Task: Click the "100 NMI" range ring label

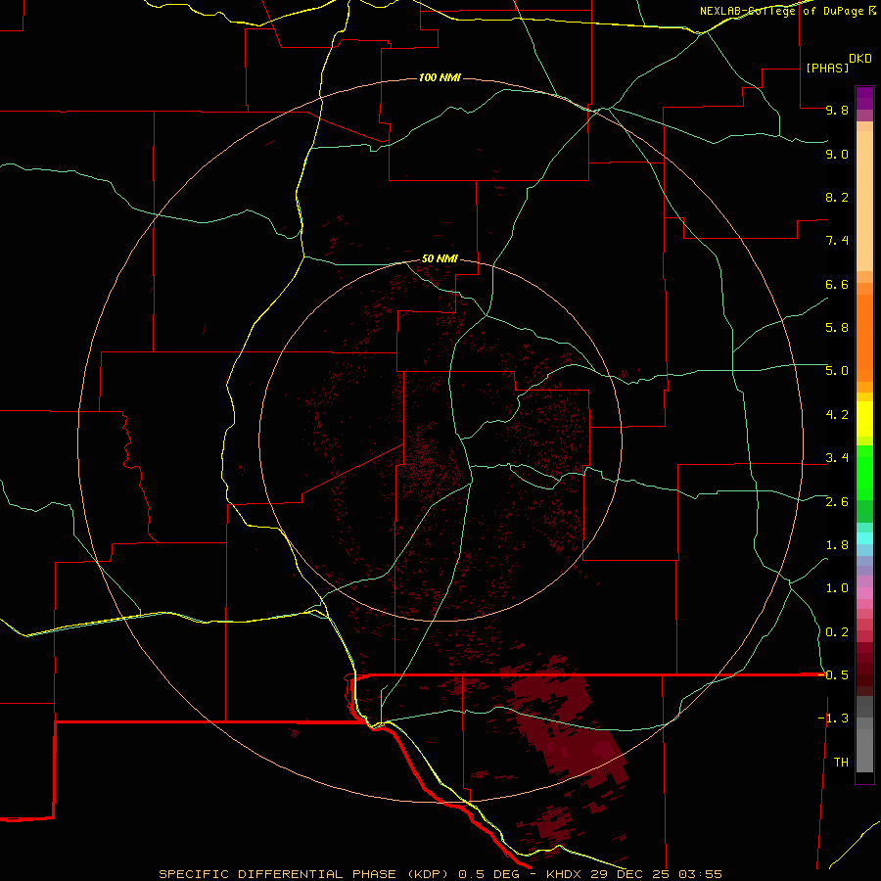Action: (x=440, y=77)
